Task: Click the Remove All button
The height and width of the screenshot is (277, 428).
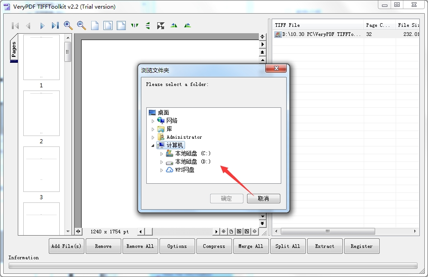Action: 140,246
